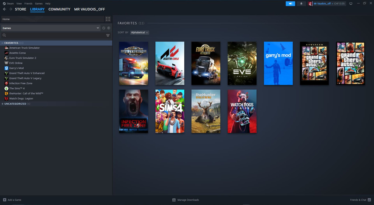Collapse the Favorites category
374x205 pixels.
coord(3,43)
